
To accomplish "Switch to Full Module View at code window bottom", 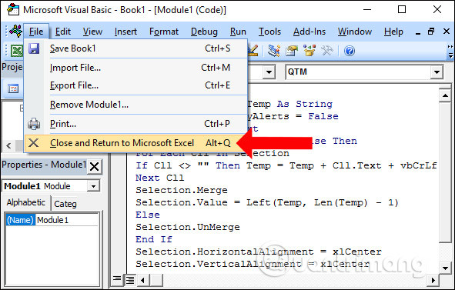I will [129, 280].
